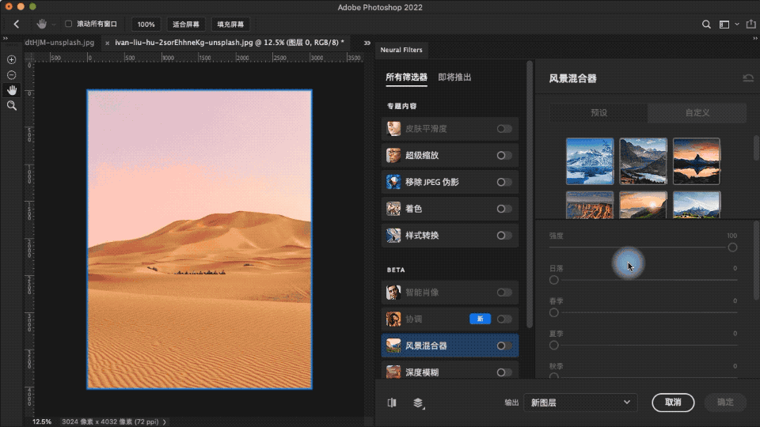Click the 取消 button
The width and height of the screenshot is (760, 427).
(673, 402)
